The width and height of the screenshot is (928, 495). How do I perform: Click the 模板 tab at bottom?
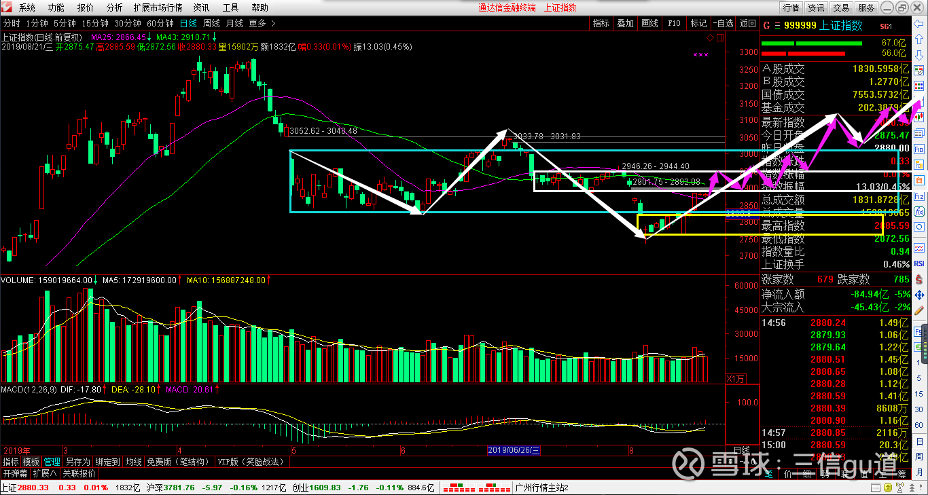(31, 462)
